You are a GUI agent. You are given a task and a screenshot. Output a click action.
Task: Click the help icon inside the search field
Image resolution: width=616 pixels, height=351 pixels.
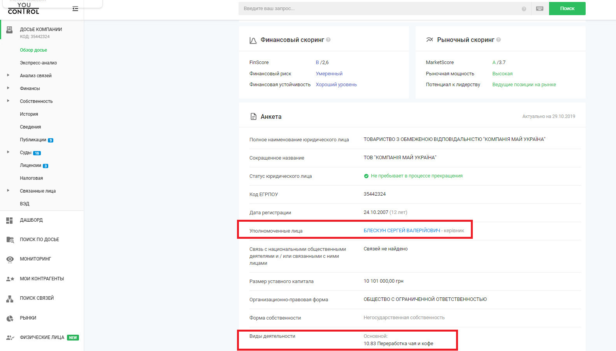click(x=524, y=9)
